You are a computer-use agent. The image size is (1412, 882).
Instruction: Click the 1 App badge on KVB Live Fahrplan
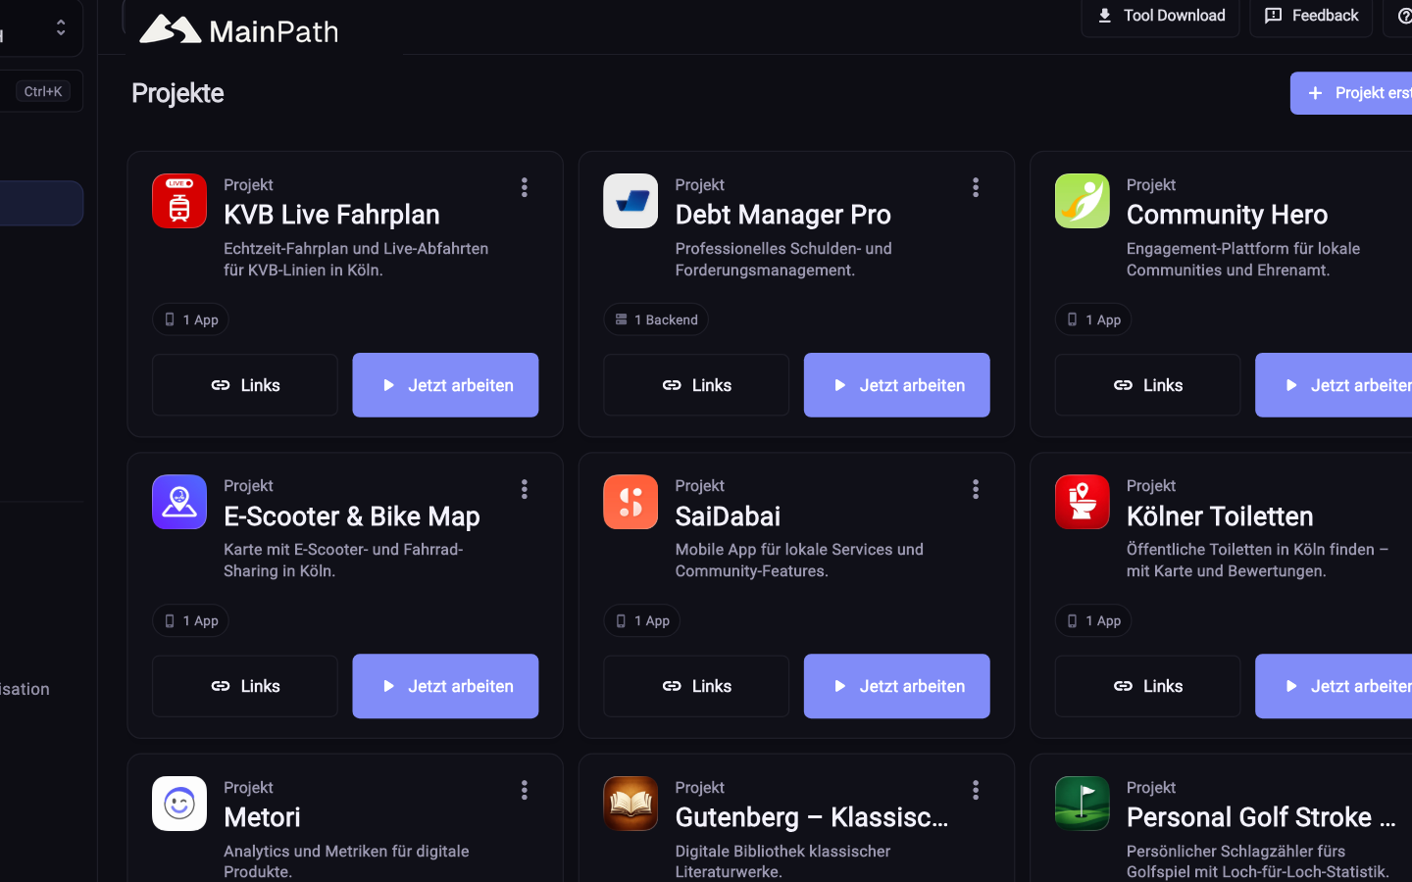pos(190,319)
